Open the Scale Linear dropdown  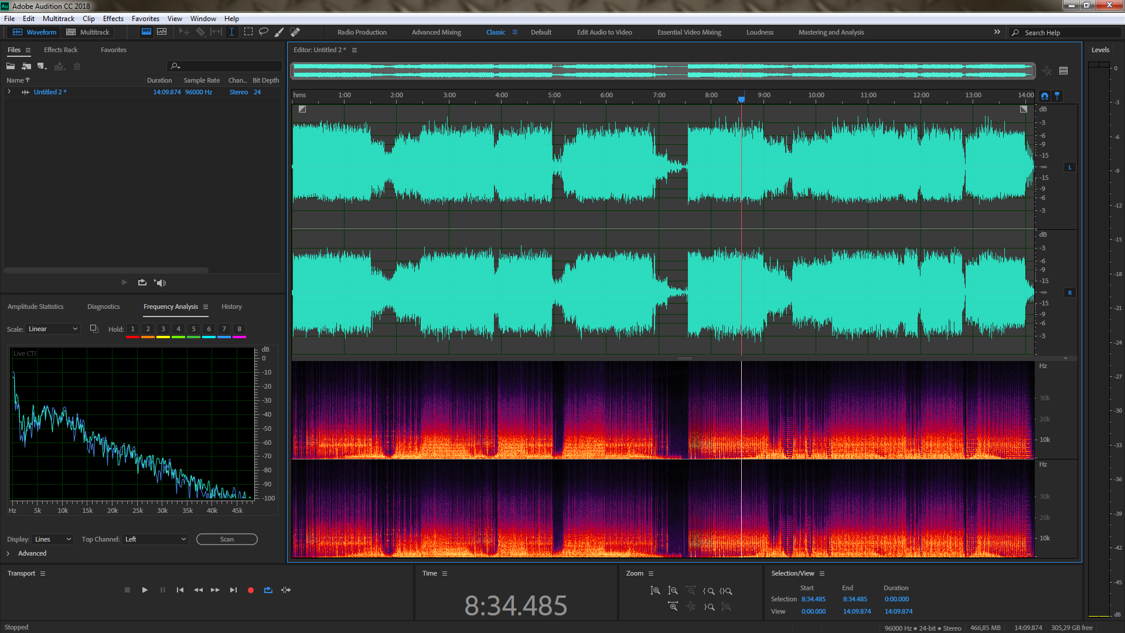(53, 329)
